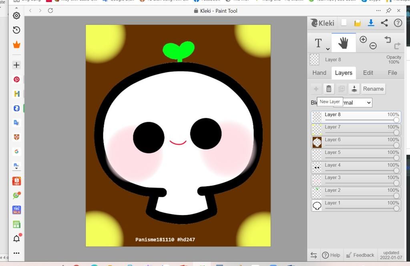Select Layer 8 in the layer list
Screen dimensions: 410x266
(x=356, y=117)
